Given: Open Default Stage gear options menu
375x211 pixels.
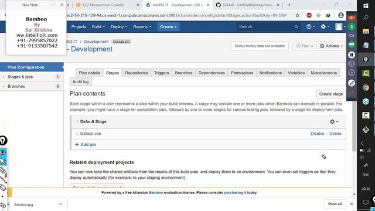Looking at the screenshot, I should click(x=334, y=122).
